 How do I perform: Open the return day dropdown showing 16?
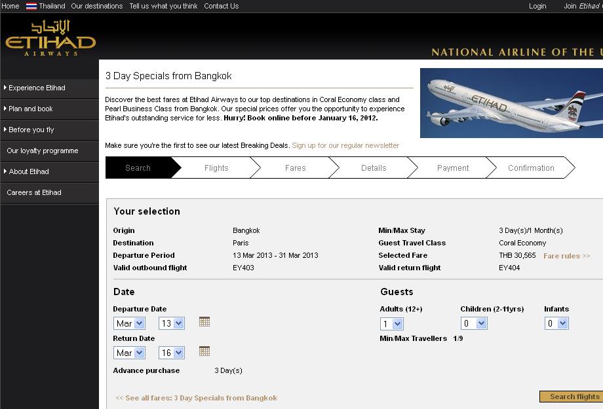[x=172, y=353]
